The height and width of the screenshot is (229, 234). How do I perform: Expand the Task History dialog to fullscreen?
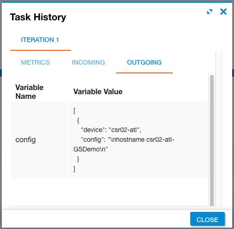point(210,12)
